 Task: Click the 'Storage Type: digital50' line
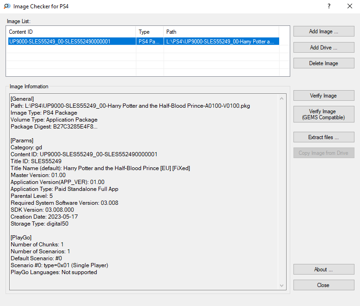pyautogui.click(x=39, y=224)
